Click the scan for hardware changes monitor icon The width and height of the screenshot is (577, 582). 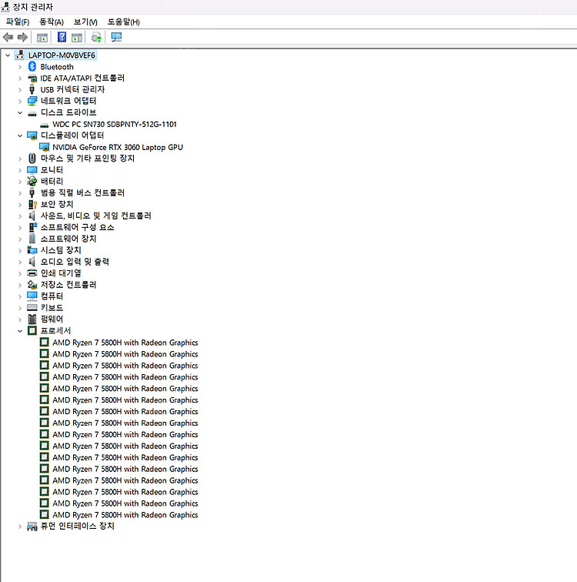pyautogui.click(x=116, y=37)
